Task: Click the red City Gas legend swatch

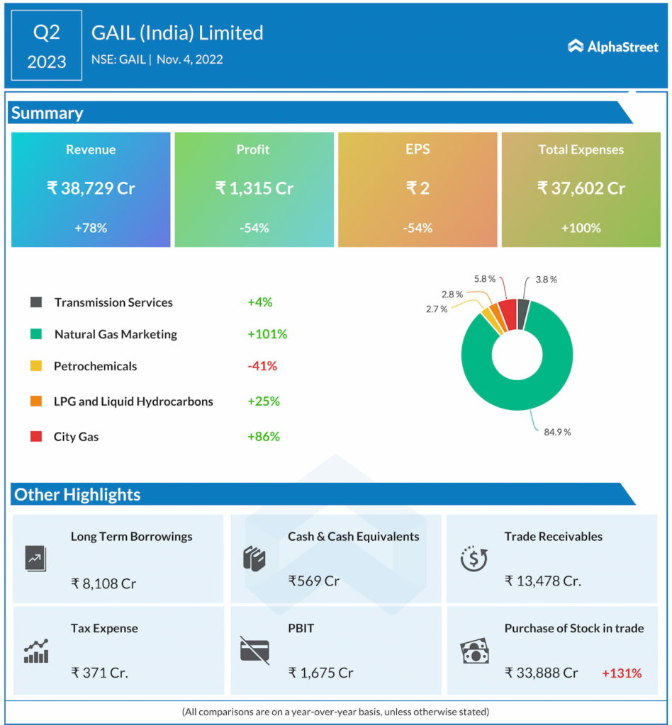Action: tap(35, 437)
